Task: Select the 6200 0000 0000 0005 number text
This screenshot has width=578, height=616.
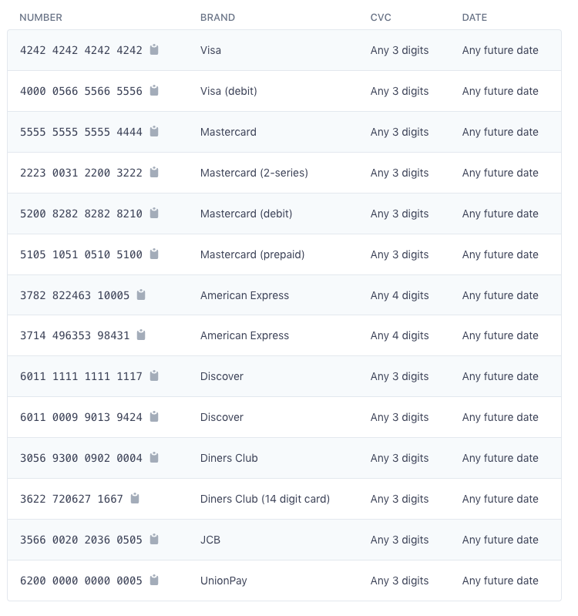Action: [81, 581]
